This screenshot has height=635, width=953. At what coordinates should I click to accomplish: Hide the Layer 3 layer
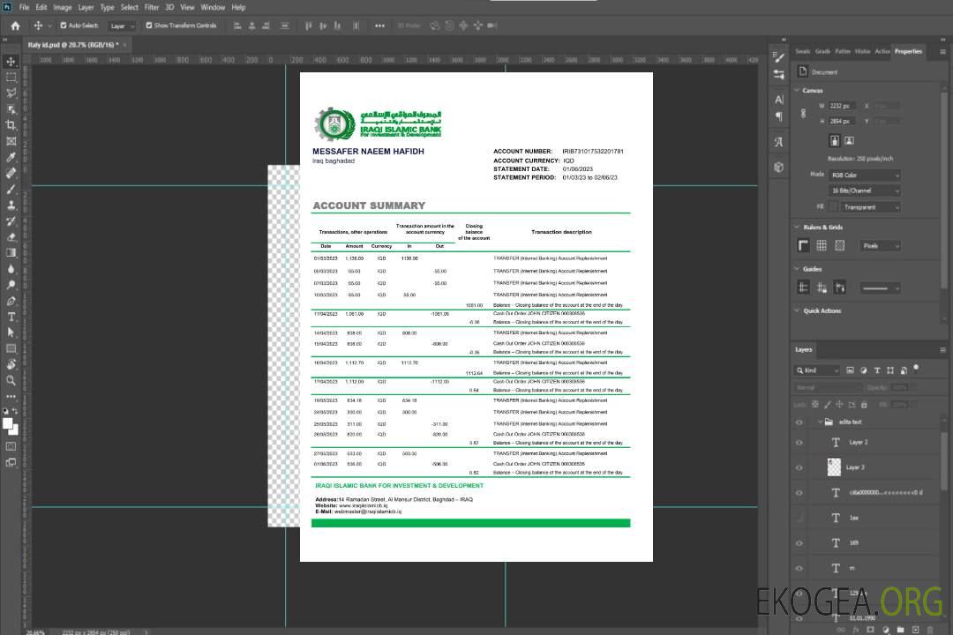click(x=799, y=468)
